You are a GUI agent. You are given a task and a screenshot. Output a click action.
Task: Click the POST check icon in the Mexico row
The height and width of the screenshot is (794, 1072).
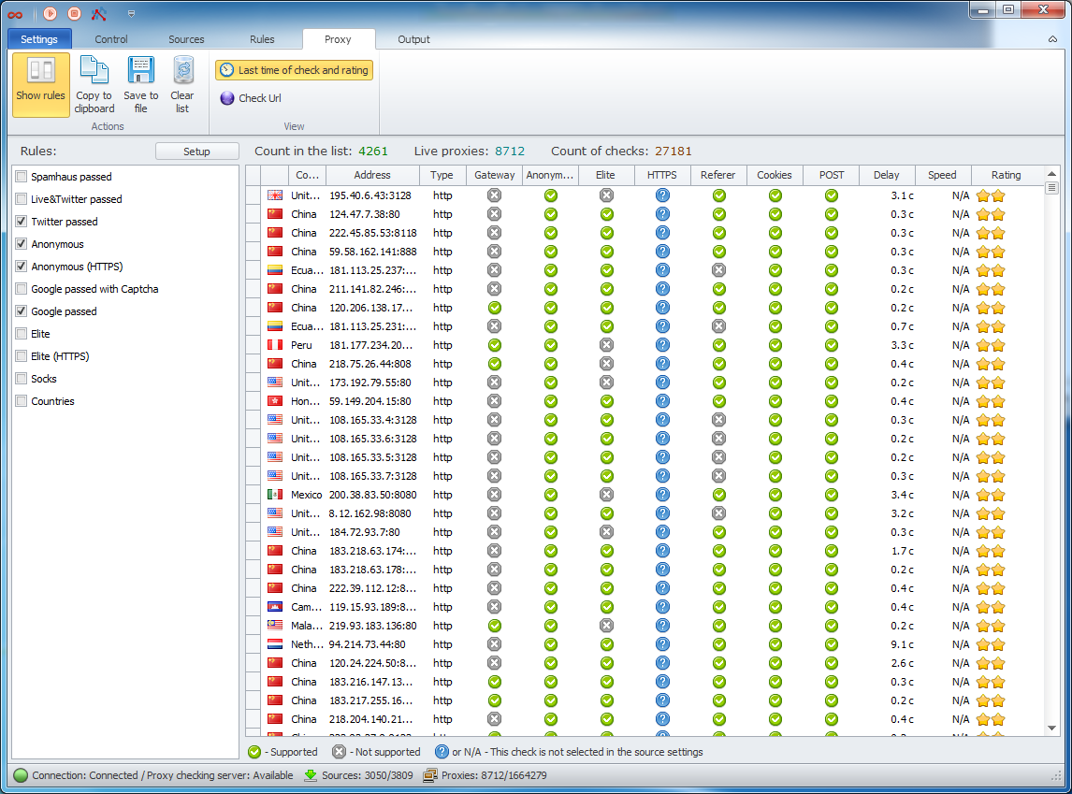click(832, 495)
